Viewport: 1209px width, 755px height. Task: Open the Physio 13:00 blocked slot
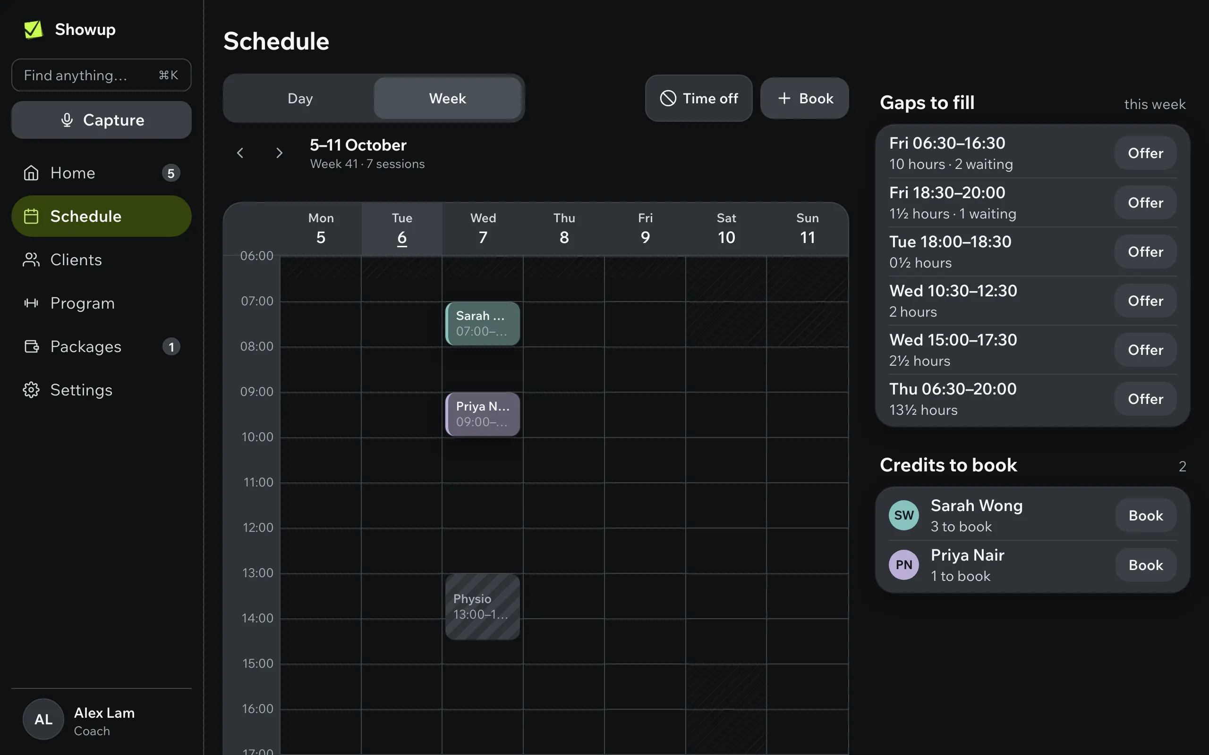pos(483,607)
